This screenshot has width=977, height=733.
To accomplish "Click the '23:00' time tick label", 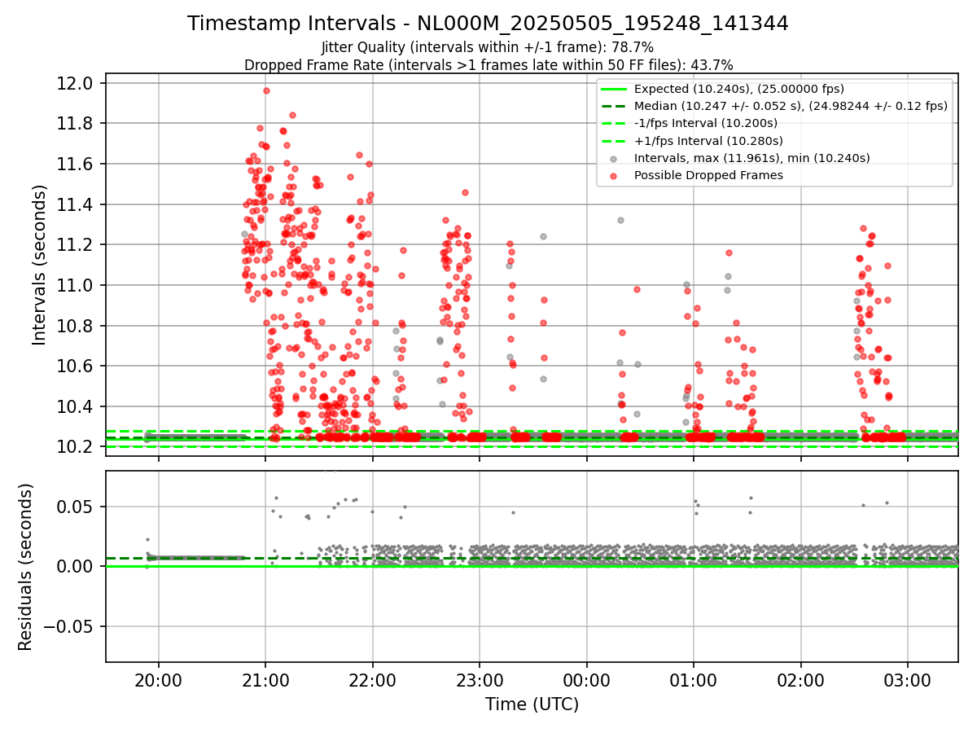I will point(480,680).
